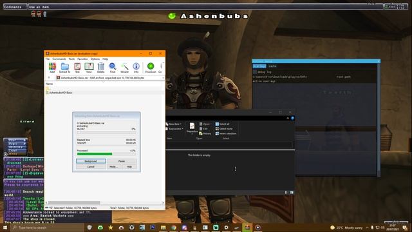The height and width of the screenshot is (232, 412).
Task: Click the Test archive icon in WinRAR
Action: coord(77,68)
